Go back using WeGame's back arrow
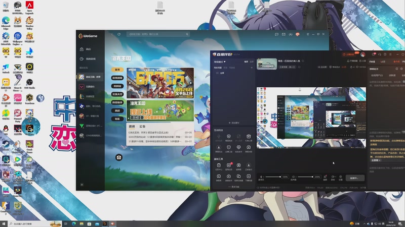Screen dimensions: 405x227 [112, 34]
